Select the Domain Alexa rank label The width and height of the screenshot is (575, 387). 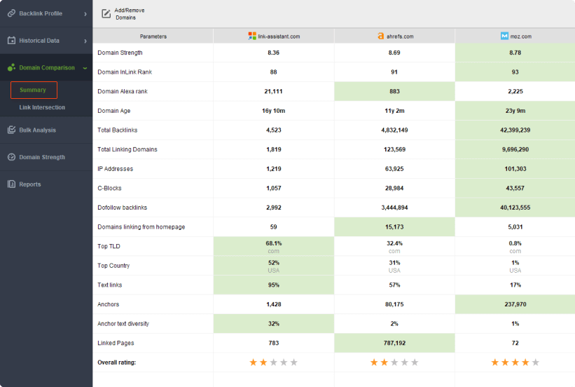(123, 91)
